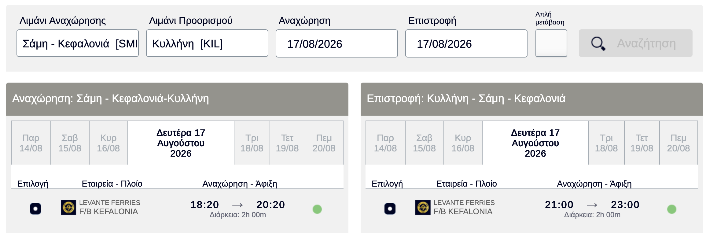Click green availability dot for 18:20 sailing

[317, 209]
